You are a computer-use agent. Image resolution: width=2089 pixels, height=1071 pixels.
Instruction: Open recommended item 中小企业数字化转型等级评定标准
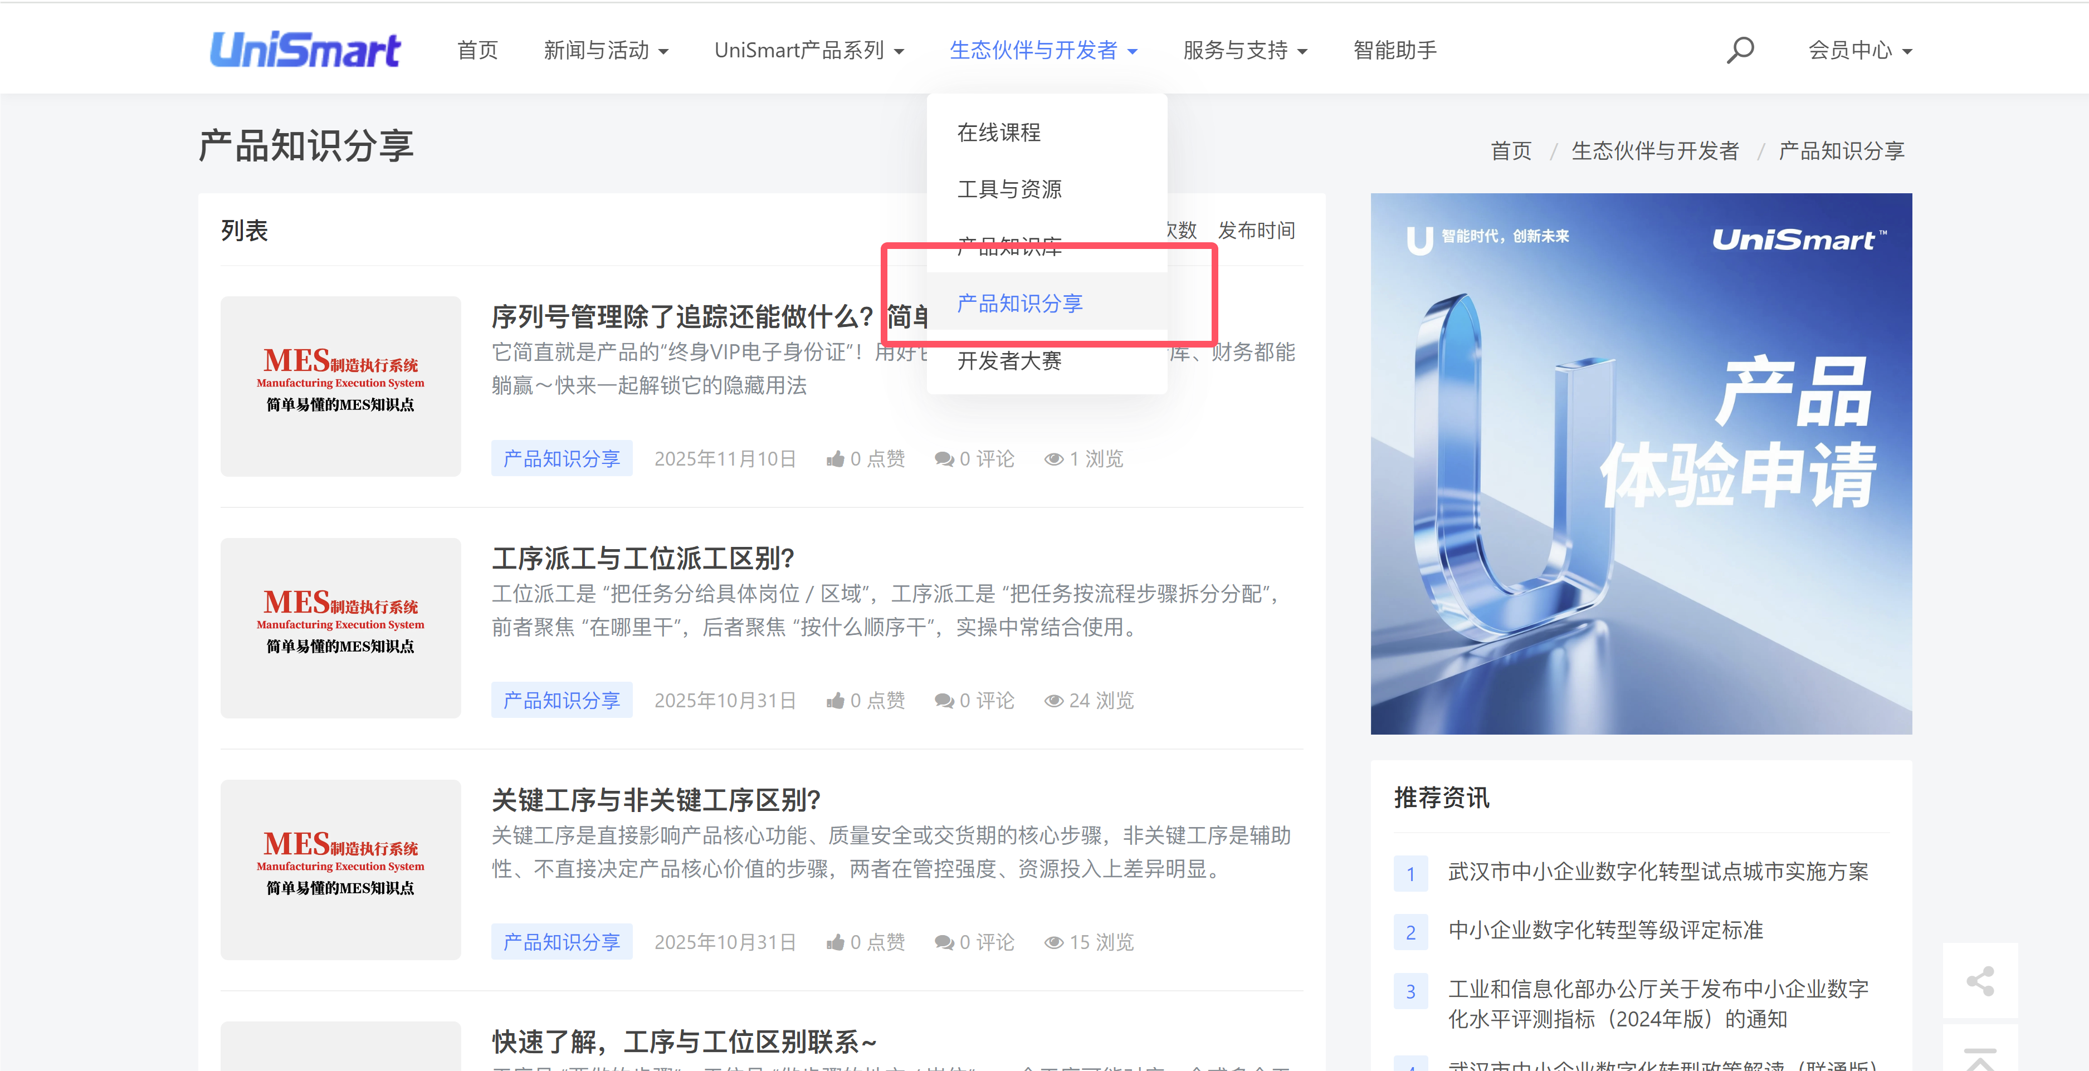[x=1605, y=930]
